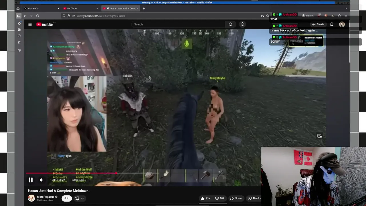Mute the video volume speaker icon
Viewport: 366px width, 206px height.
42,180
